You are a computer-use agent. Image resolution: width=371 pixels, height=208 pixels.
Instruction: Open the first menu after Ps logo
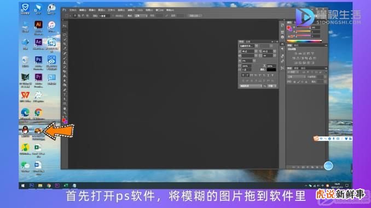(x=72, y=10)
